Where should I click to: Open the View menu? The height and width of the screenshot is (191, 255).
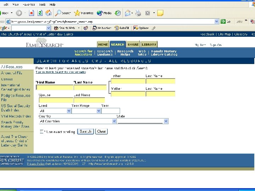tap(15, 5)
